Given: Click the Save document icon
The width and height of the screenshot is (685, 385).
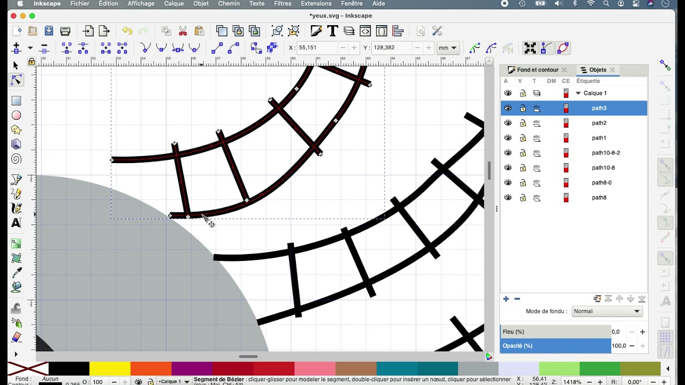Looking at the screenshot, I should pyautogui.click(x=49, y=31).
